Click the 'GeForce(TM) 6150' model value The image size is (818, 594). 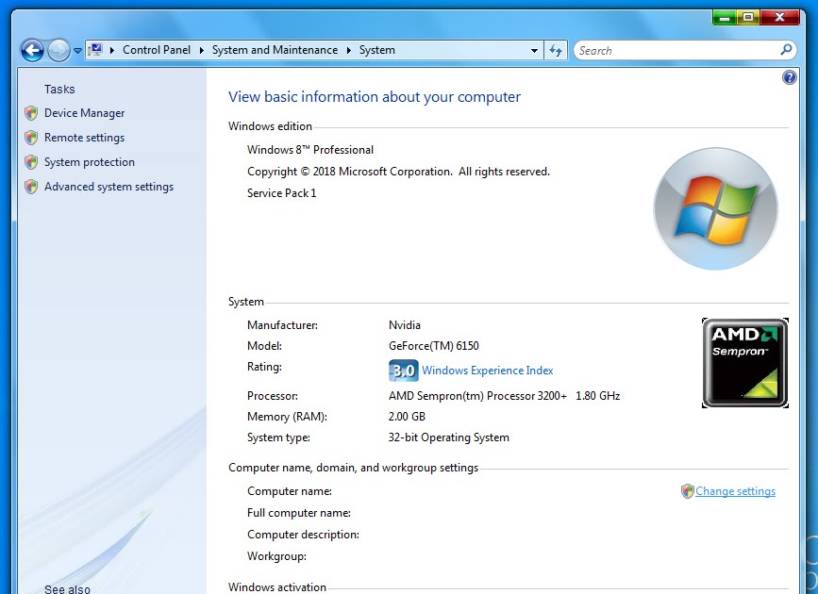pyautogui.click(x=433, y=346)
